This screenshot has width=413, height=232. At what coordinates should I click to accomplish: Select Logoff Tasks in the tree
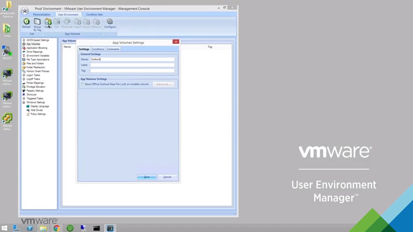[33, 79]
